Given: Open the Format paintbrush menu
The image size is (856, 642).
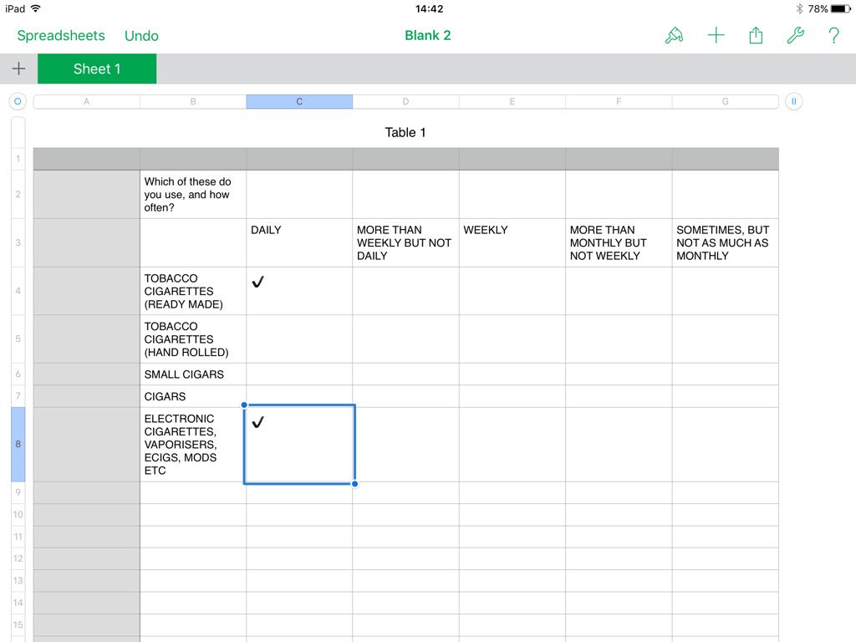Looking at the screenshot, I should pos(675,35).
